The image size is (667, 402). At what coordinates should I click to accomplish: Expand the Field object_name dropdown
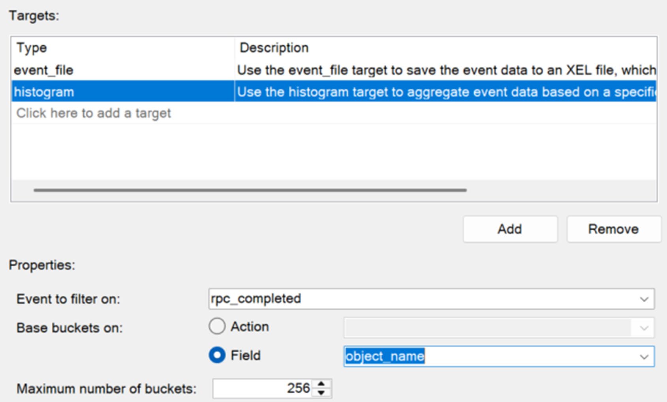pos(644,357)
